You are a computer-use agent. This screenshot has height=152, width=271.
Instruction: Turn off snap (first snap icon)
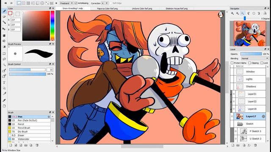point(19,3)
